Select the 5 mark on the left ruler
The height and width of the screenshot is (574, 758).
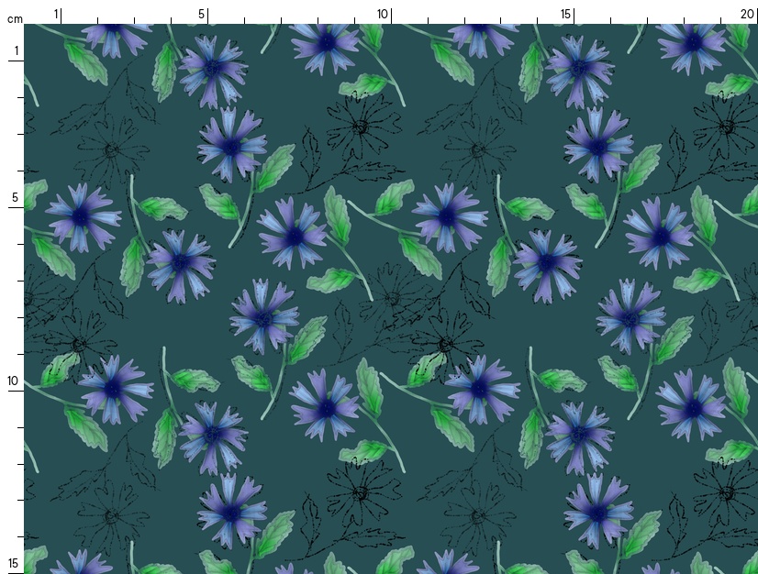(x=14, y=197)
